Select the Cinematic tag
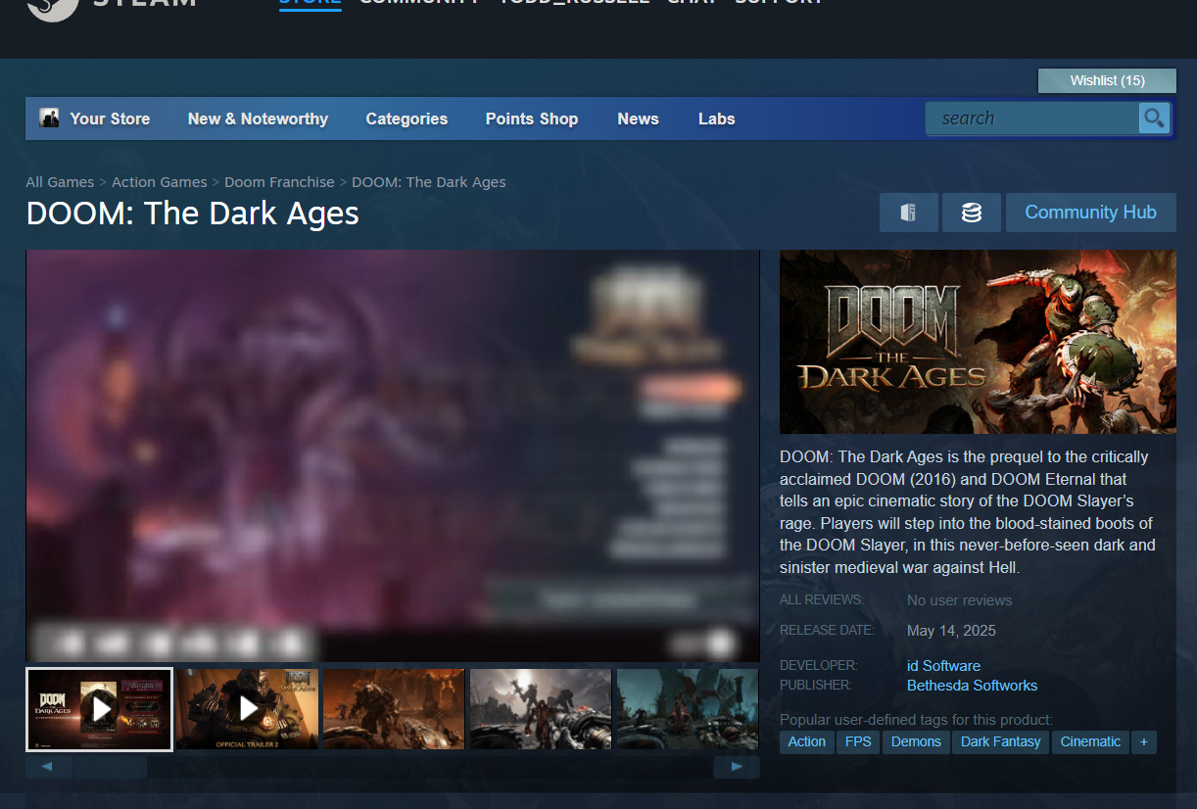Screen dimensions: 1197x809 click(1090, 742)
